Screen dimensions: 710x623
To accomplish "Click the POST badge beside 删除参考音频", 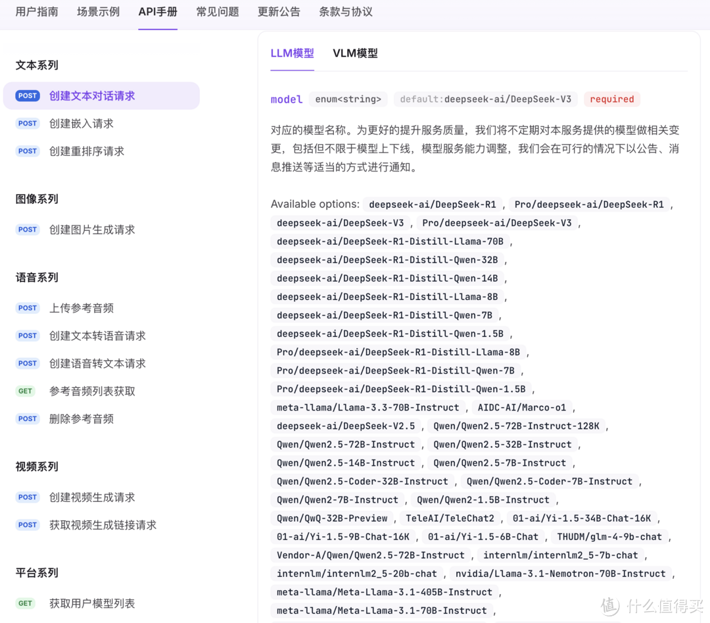I will click(27, 418).
